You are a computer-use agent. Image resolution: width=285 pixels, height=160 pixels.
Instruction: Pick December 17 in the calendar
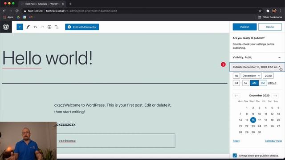tap(259, 120)
